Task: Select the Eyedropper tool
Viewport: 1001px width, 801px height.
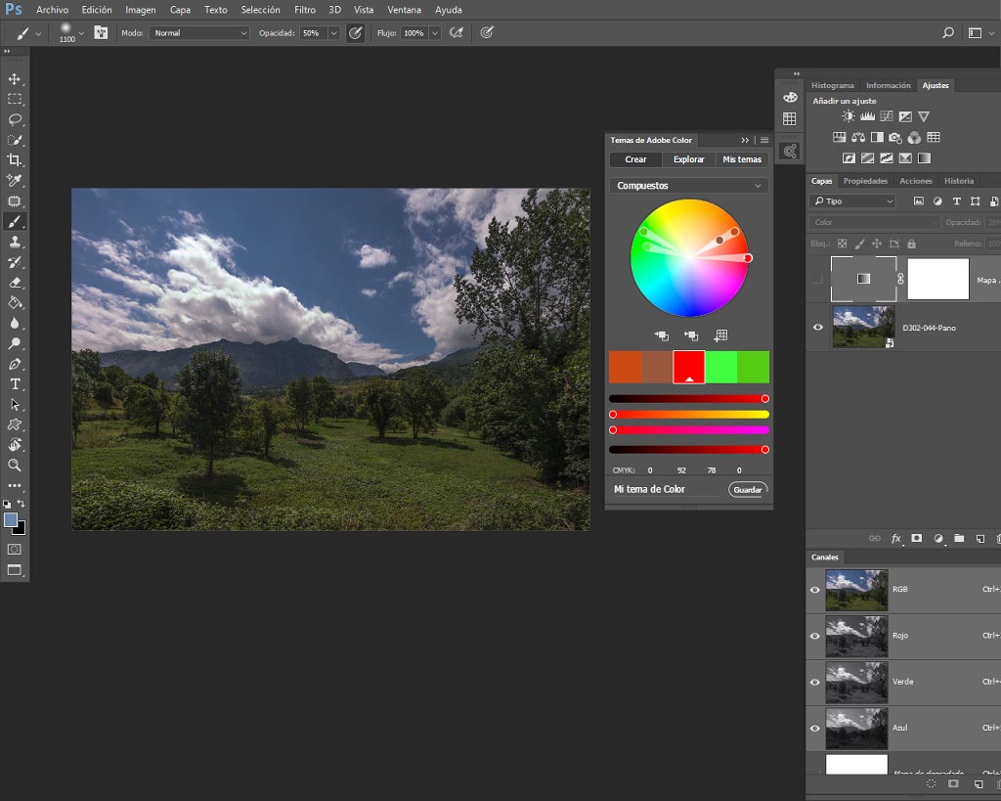Action: tap(14, 181)
